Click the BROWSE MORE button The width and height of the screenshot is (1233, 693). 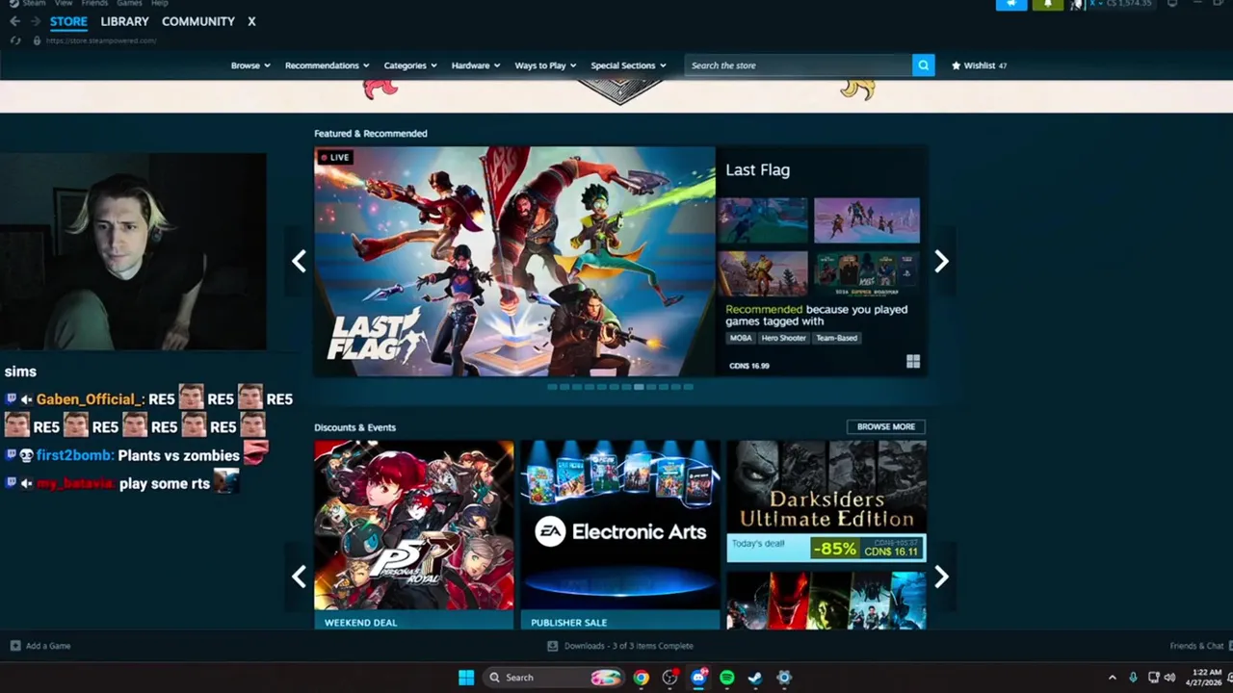[886, 426]
